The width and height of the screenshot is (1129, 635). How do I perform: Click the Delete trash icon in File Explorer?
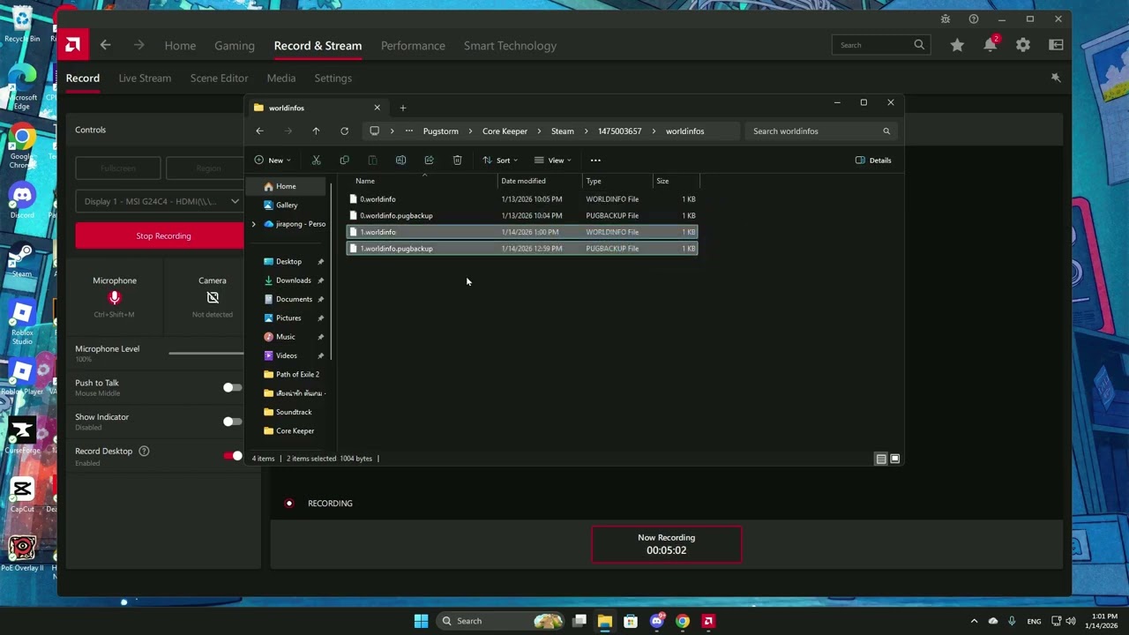point(457,161)
